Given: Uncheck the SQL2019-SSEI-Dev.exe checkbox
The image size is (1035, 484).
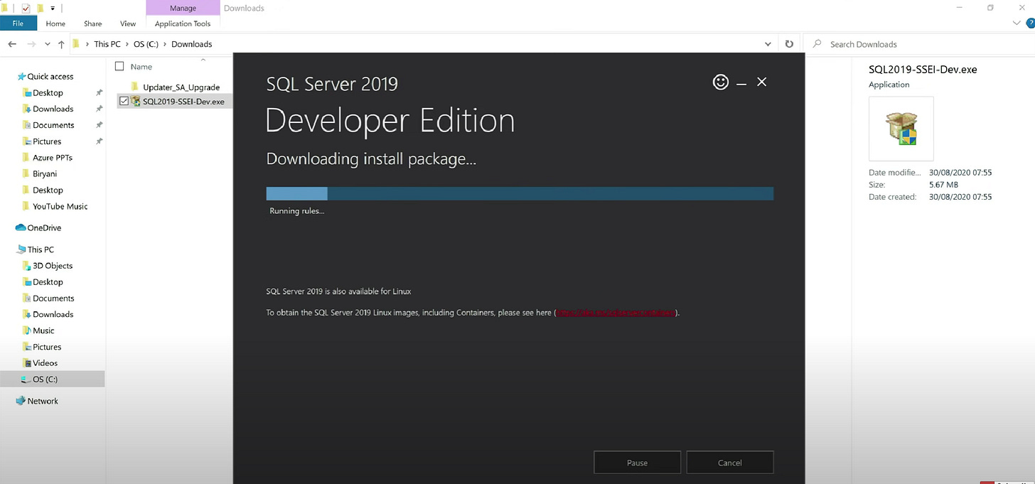Looking at the screenshot, I should [124, 102].
